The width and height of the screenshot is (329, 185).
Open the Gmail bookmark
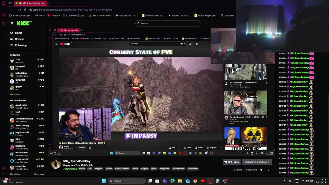pyautogui.click(x=40, y=15)
